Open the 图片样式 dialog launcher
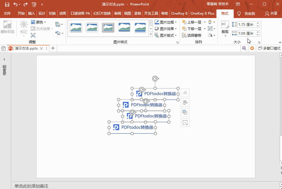Screen dimensions: 282x189 tap(178, 42)
